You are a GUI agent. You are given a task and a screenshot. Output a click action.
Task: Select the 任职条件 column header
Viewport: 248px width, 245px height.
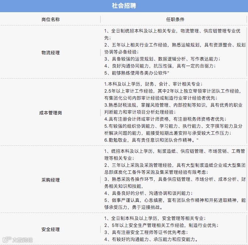pos(175,20)
